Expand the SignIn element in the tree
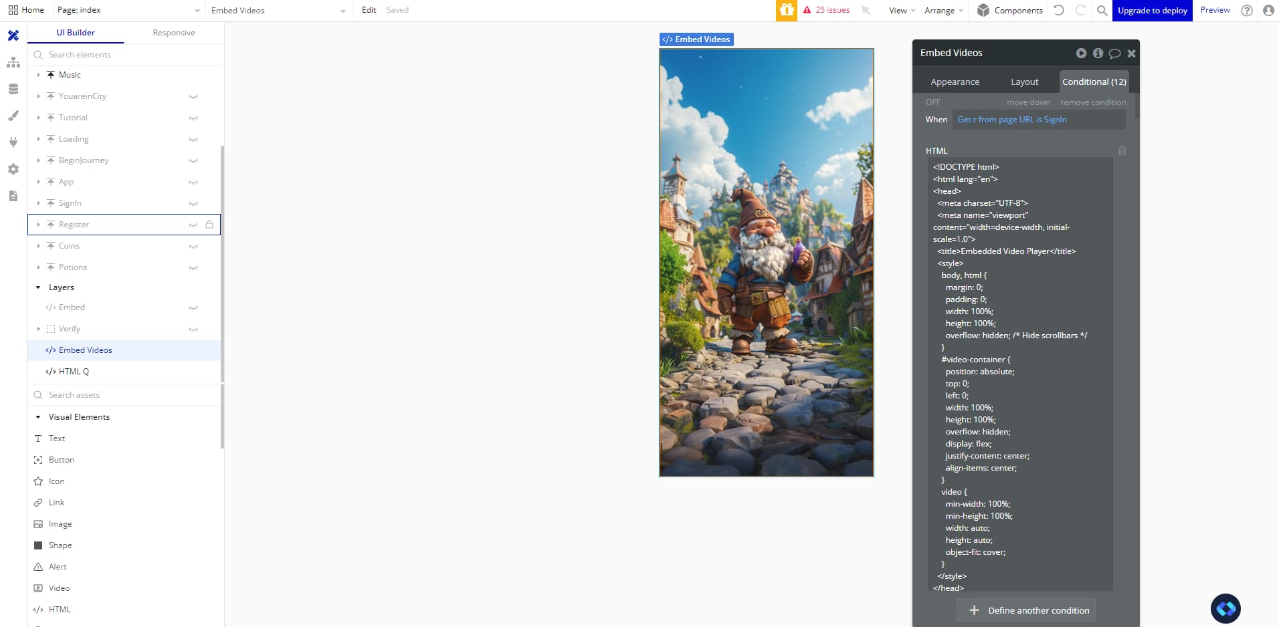 38,203
